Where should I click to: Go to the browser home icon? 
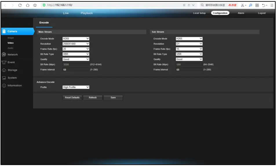pos(28,5)
